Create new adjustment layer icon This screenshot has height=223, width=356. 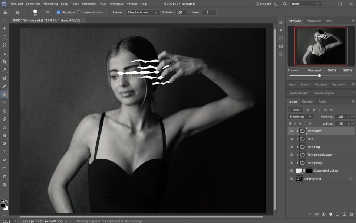pos(330,214)
